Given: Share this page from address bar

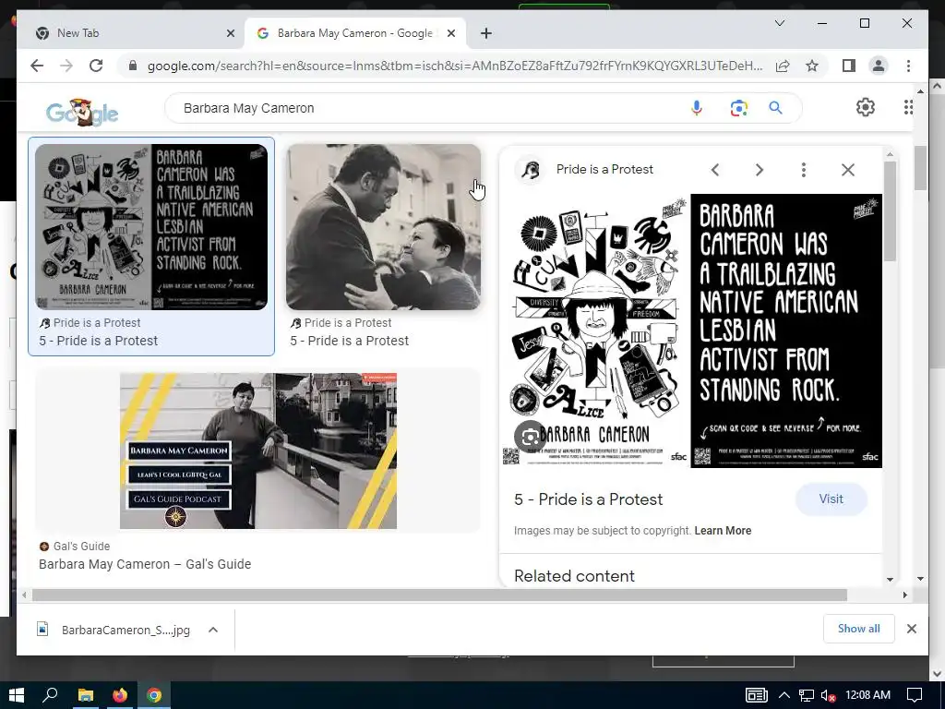Looking at the screenshot, I should [783, 66].
